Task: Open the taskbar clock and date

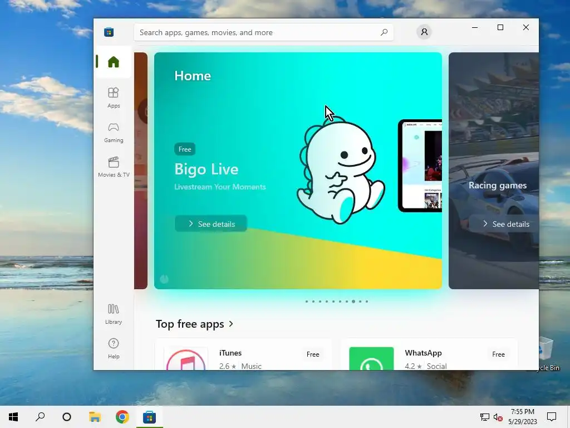Action: pos(522,417)
